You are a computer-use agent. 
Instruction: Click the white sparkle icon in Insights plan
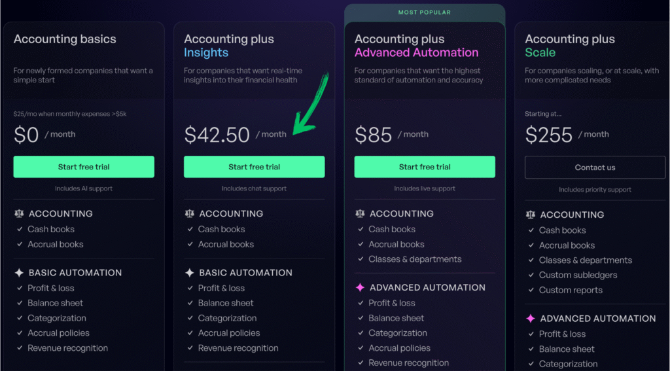190,272
